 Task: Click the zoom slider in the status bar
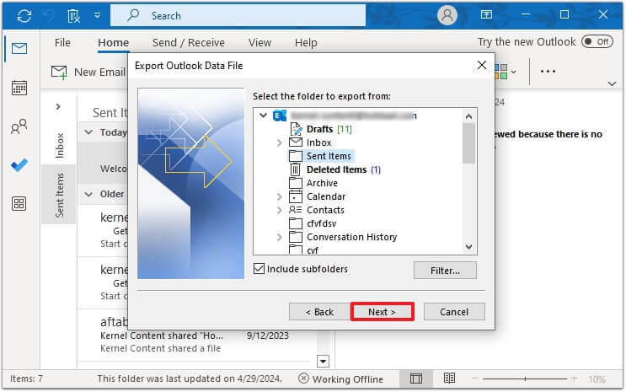pos(525,379)
